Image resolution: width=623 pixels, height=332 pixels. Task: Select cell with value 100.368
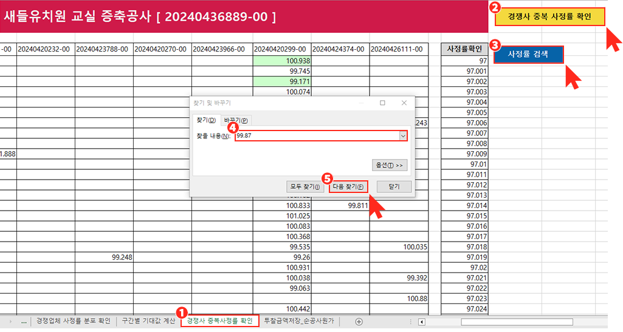(x=282, y=237)
